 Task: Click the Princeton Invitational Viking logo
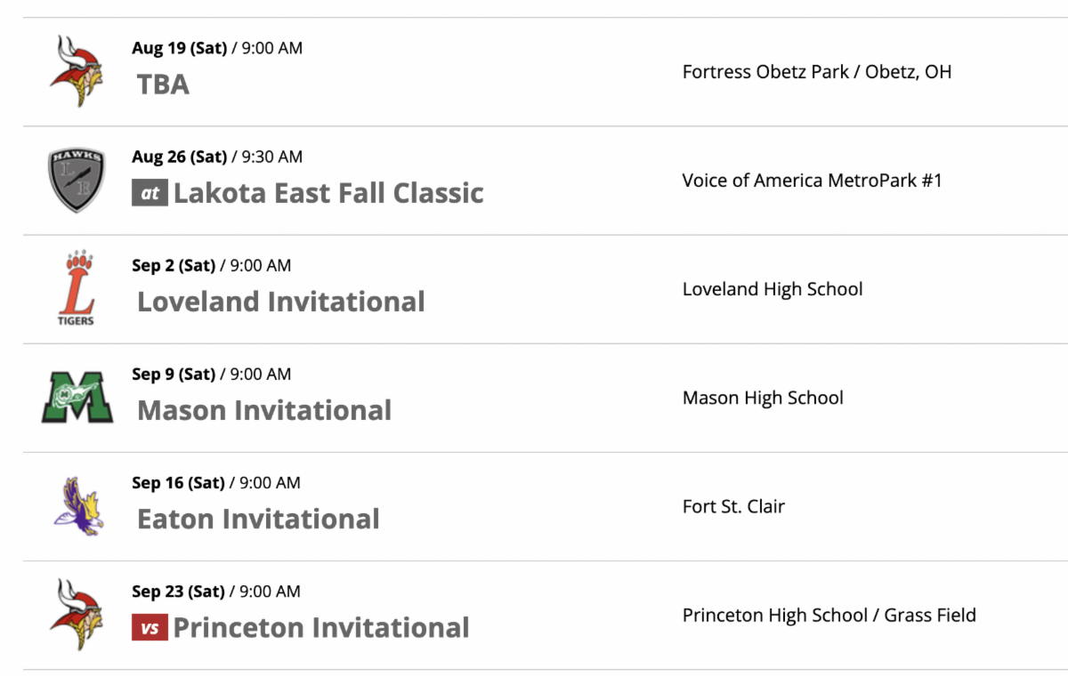tap(76, 615)
